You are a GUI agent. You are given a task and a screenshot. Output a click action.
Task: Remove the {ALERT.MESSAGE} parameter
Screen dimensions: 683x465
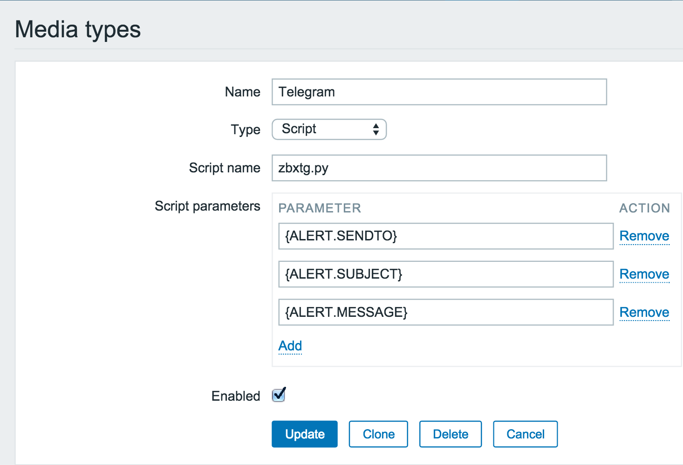(644, 313)
